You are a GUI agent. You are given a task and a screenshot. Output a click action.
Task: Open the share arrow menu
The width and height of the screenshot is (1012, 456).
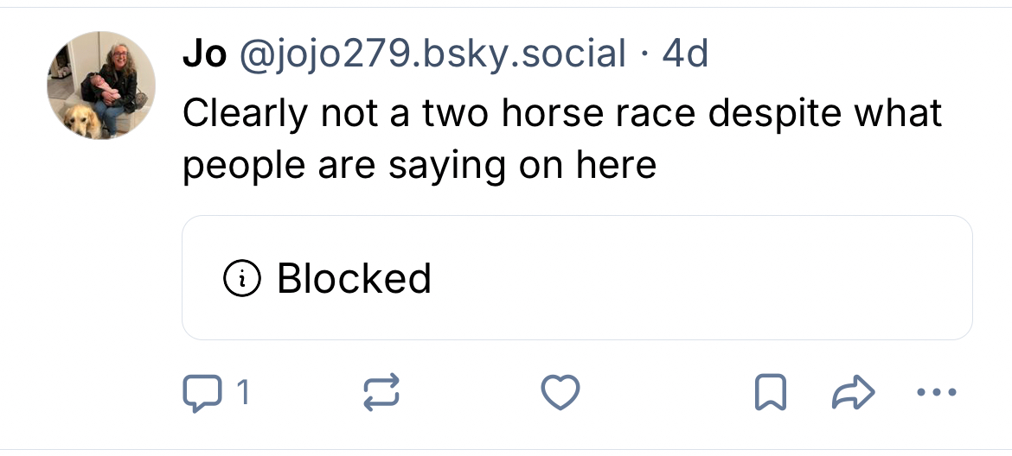coord(851,394)
